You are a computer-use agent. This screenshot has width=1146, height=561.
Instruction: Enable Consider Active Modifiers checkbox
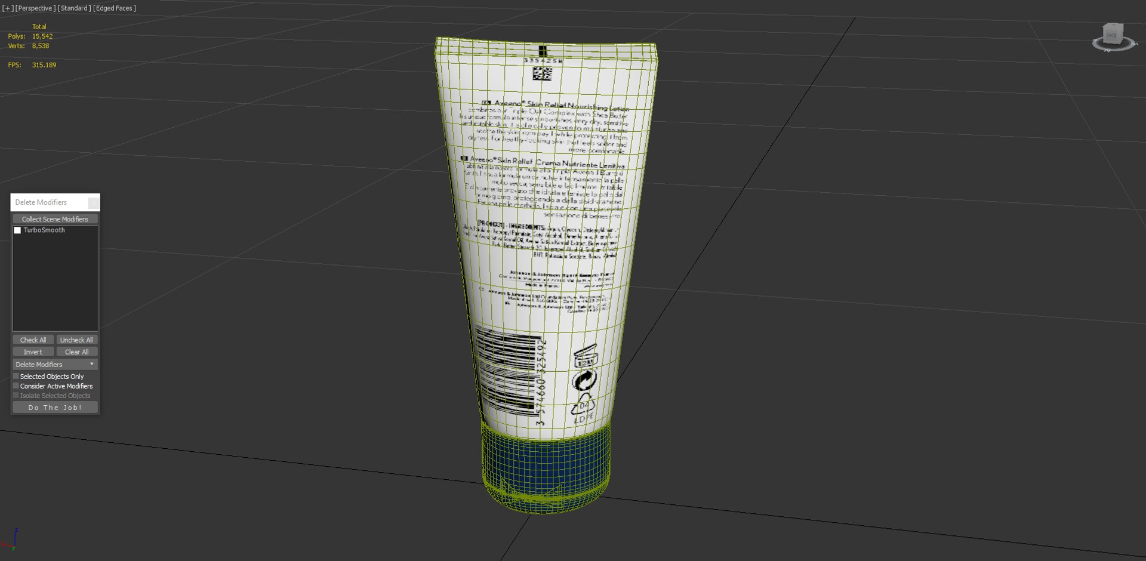pos(16,386)
